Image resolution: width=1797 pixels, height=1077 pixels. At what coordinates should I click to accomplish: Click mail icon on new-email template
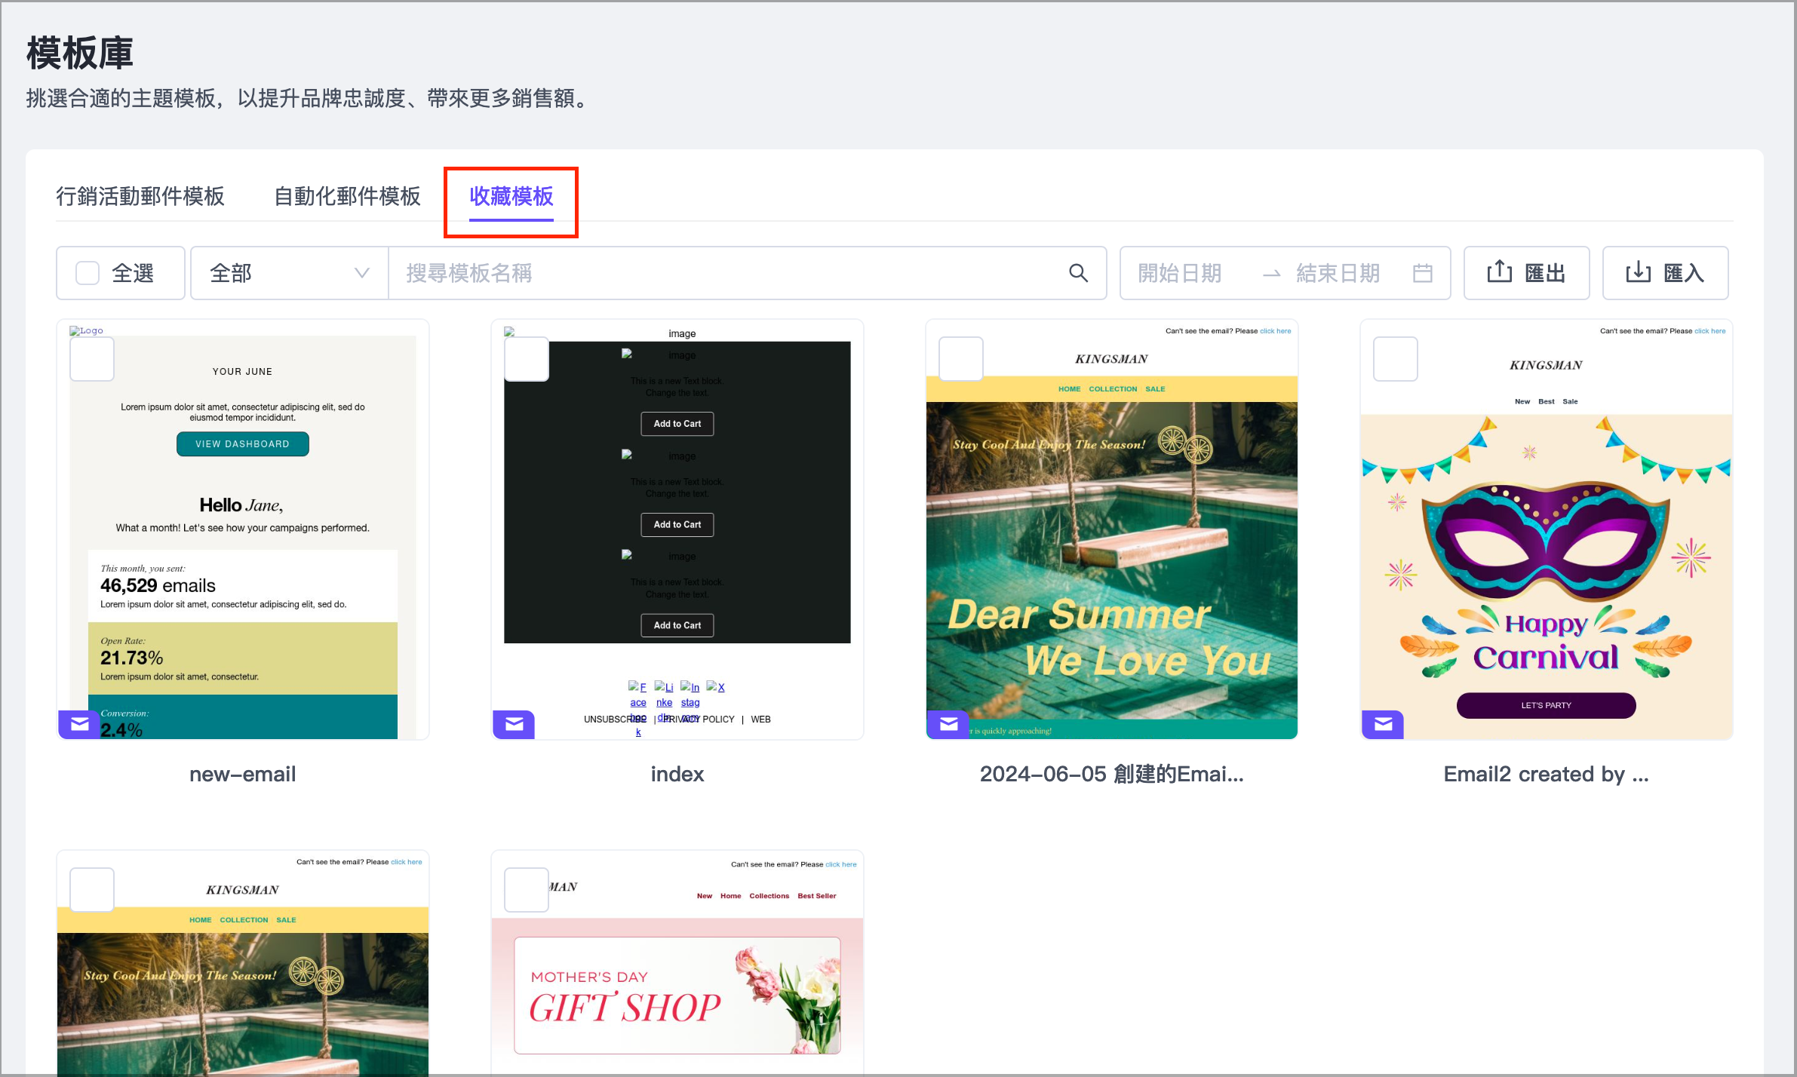pos(79,724)
